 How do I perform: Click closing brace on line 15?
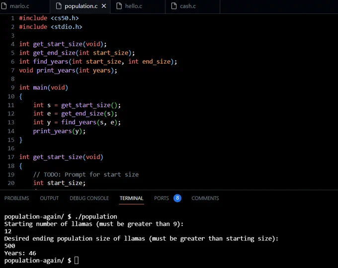[x=21, y=140]
